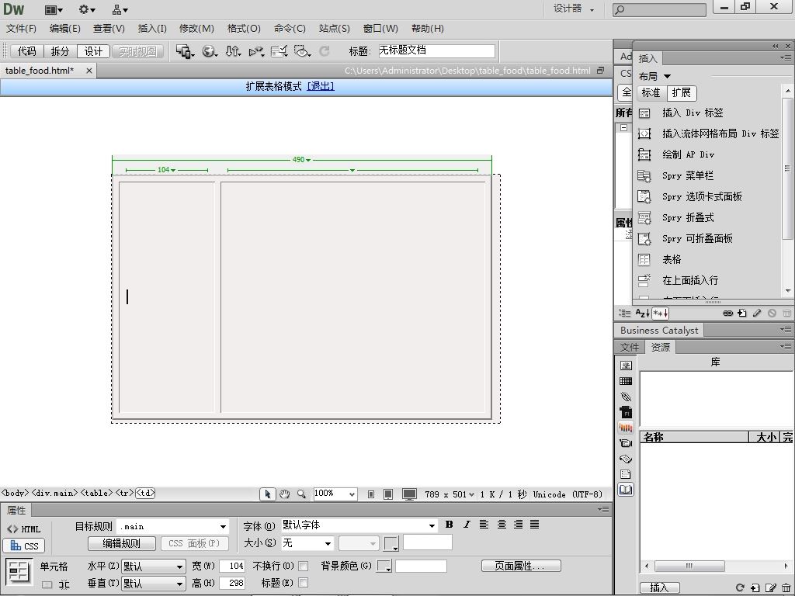Image resolution: width=795 pixels, height=596 pixels.
Task: Open the 水平 alignment dropdown
Action: pyautogui.click(x=153, y=567)
